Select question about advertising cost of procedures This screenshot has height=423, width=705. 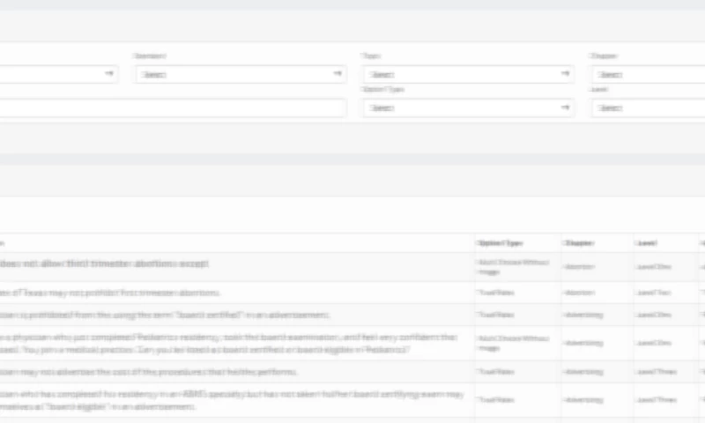coord(148,372)
